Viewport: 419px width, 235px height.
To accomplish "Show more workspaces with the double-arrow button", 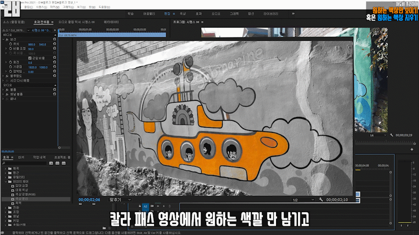I will point(293,13).
